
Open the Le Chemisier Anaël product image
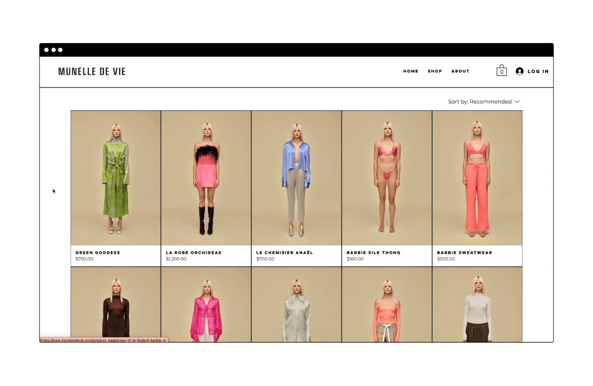pos(296,178)
